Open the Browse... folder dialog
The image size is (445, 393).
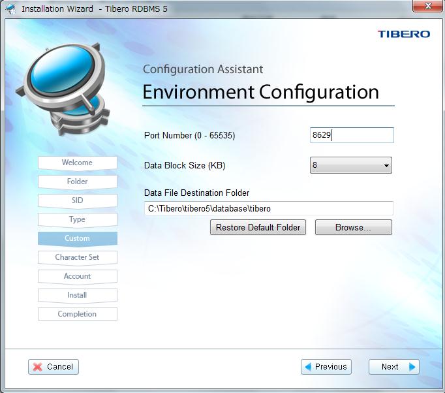[354, 227]
